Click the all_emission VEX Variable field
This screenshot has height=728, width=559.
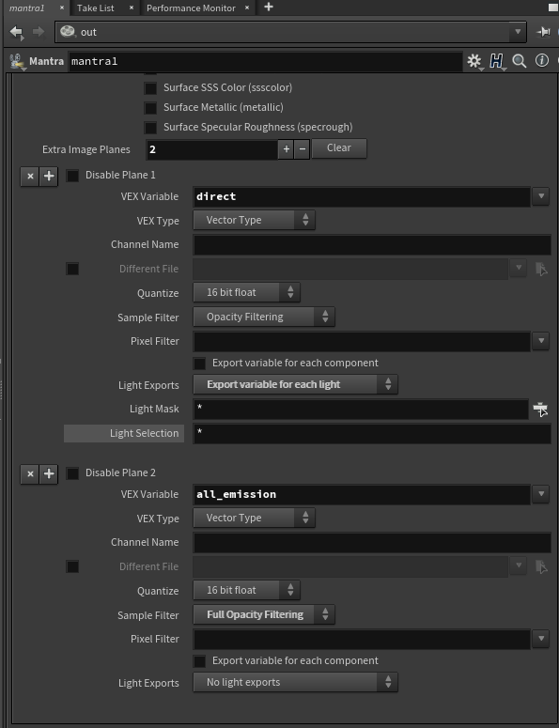(x=362, y=494)
